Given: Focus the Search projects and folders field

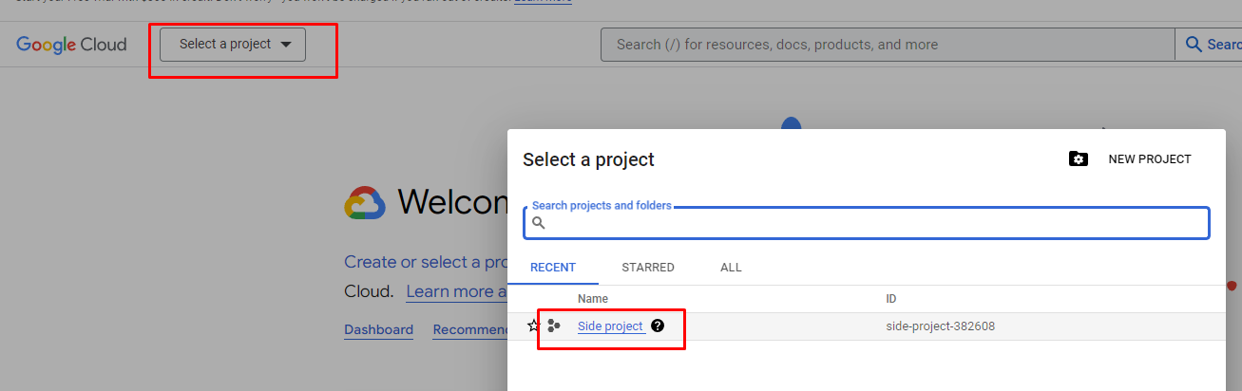Looking at the screenshot, I should [874, 224].
